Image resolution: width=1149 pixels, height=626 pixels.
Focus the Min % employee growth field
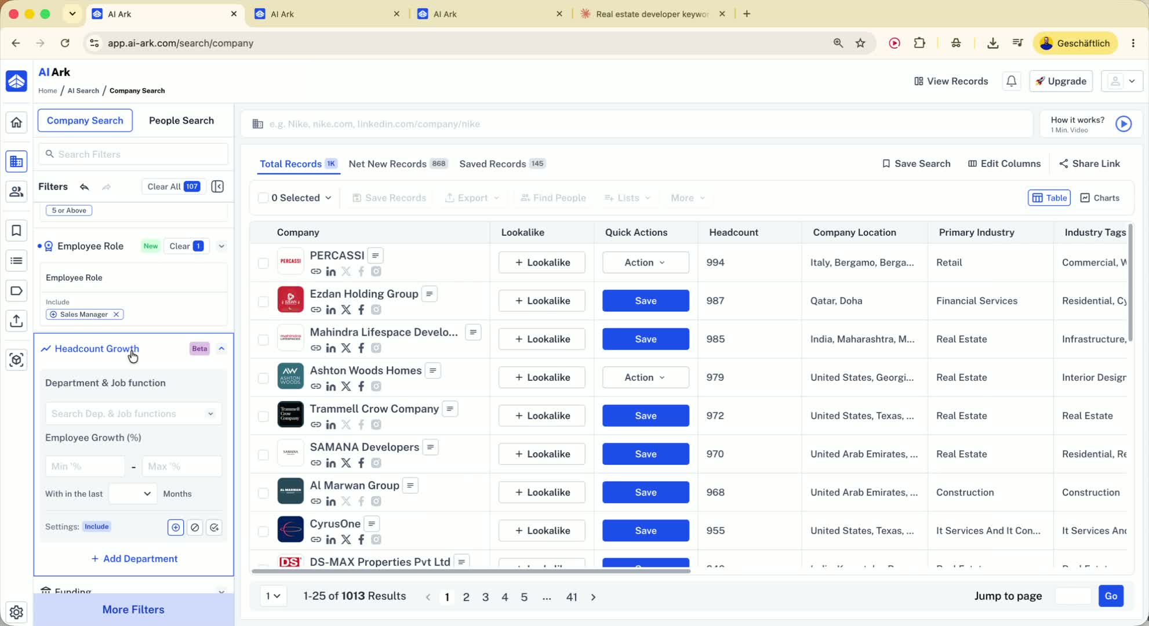(85, 467)
